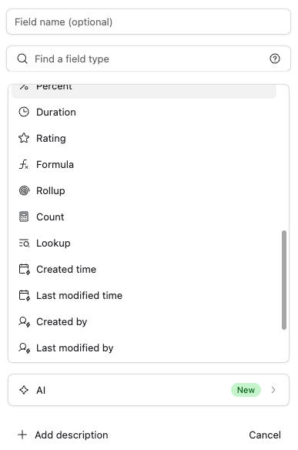The image size is (298, 450).
Task: Click the Count calculator icon
Action: tap(24, 217)
